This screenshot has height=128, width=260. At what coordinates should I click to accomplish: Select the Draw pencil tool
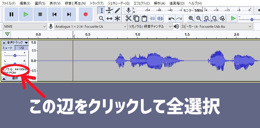point(117,11)
